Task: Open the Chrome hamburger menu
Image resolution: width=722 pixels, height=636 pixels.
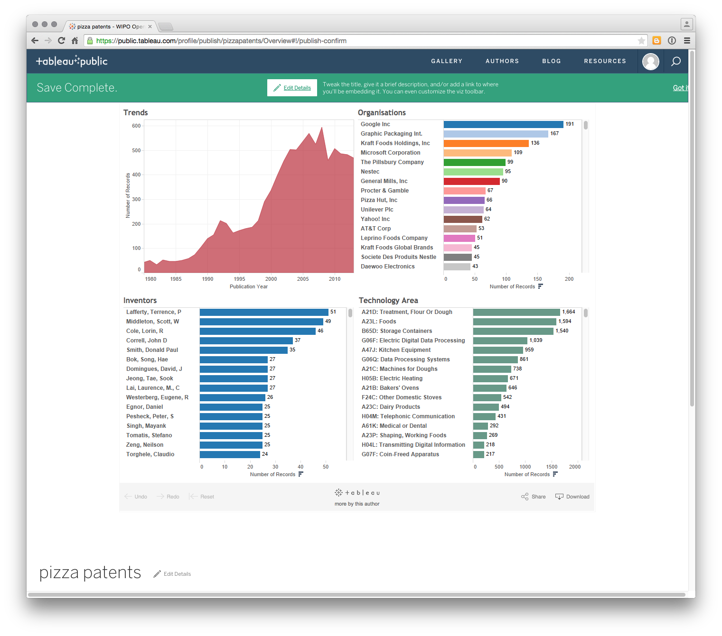Action: [x=687, y=41]
